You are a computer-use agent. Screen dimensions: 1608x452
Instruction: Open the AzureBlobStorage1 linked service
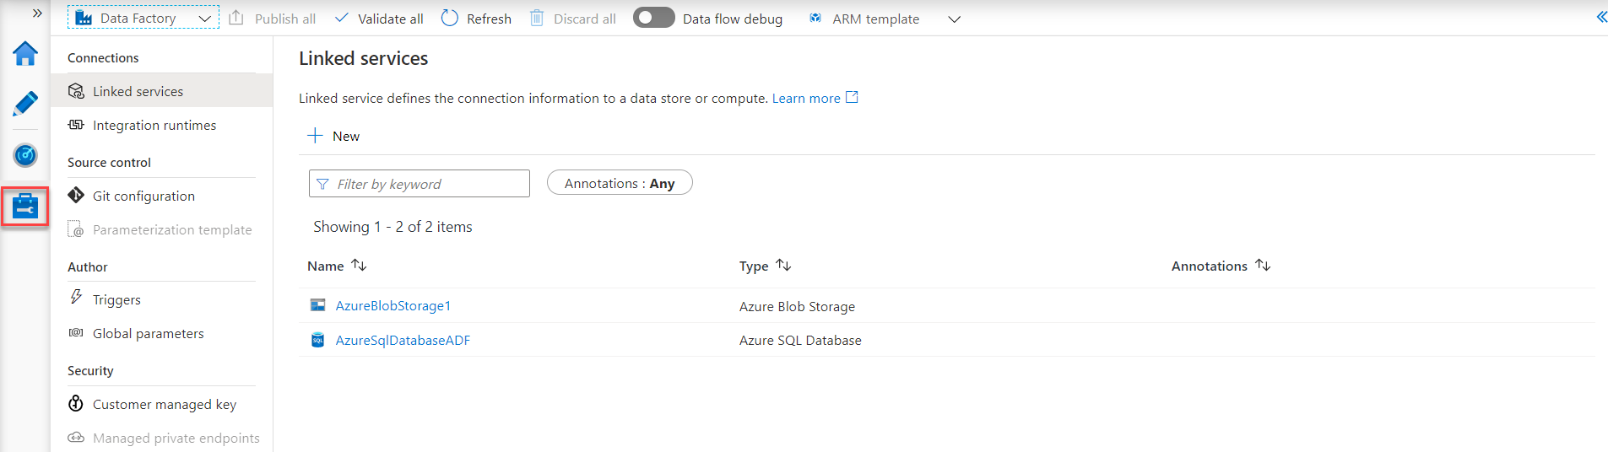(x=393, y=306)
